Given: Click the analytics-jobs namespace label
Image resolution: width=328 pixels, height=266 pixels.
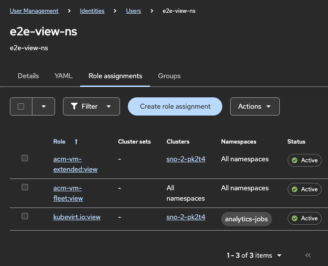Looking at the screenshot, I should pos(246,219).
